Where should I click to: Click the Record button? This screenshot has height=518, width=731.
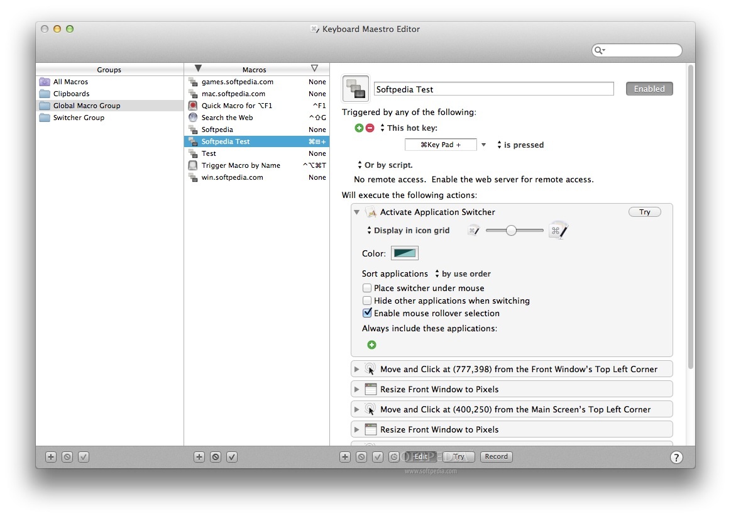[496, 456]
